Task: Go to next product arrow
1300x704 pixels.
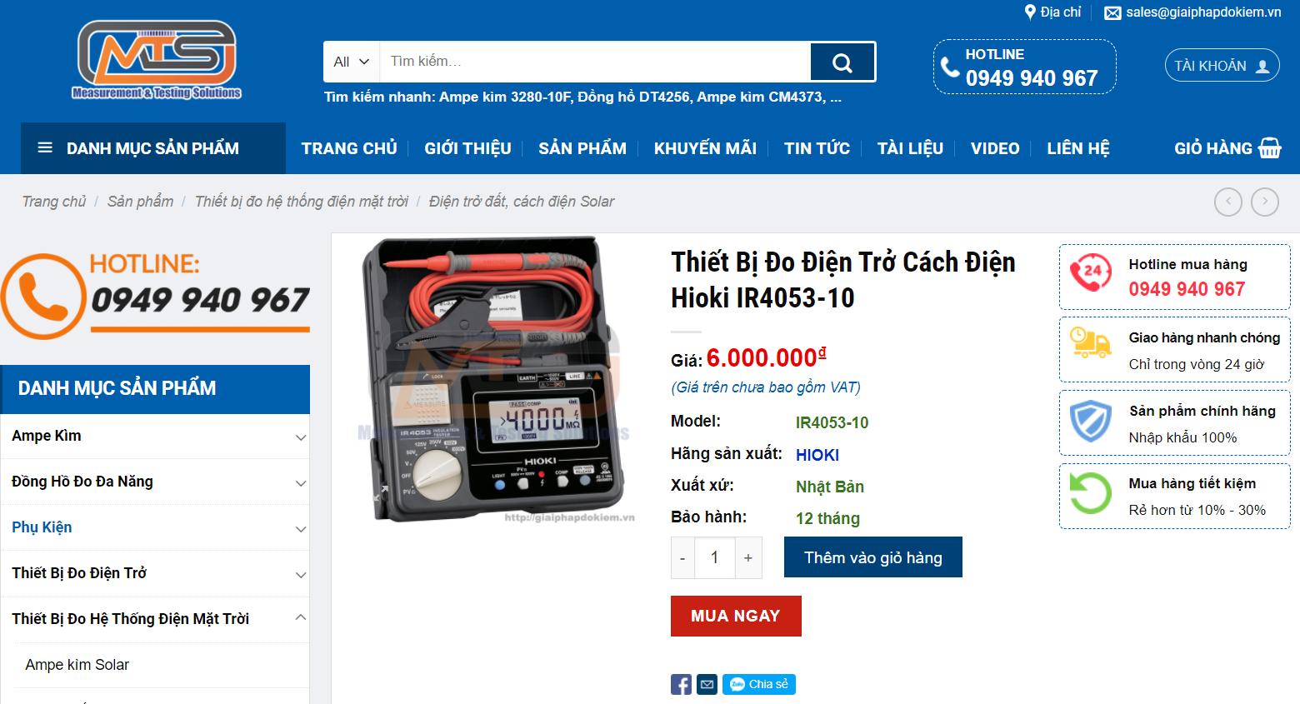Action: (x=1265, y=202)
